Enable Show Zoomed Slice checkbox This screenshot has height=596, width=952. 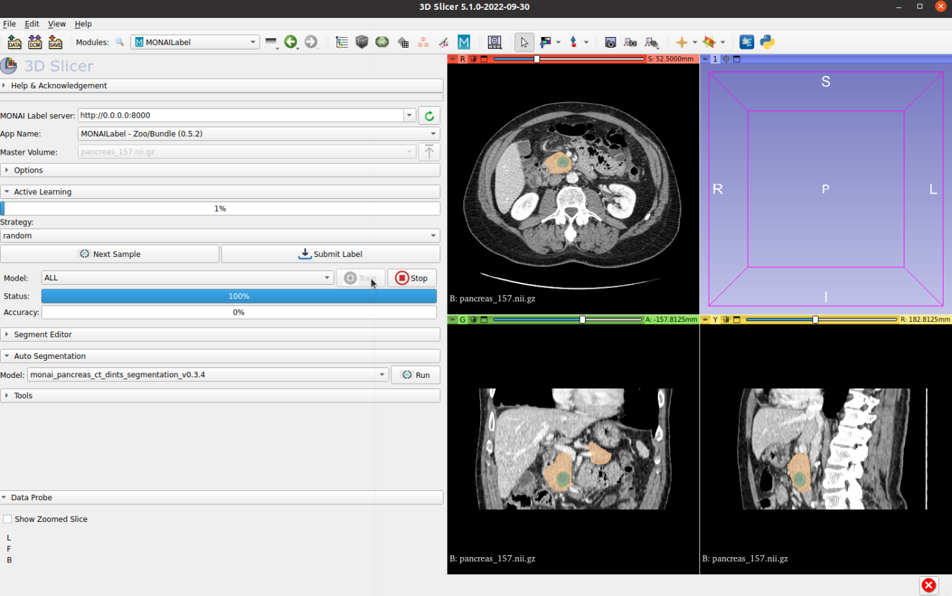[8, 519]
